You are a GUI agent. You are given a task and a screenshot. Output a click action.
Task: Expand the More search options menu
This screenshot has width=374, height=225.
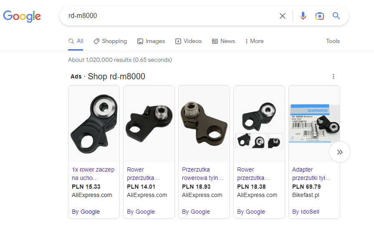point(254,41)
